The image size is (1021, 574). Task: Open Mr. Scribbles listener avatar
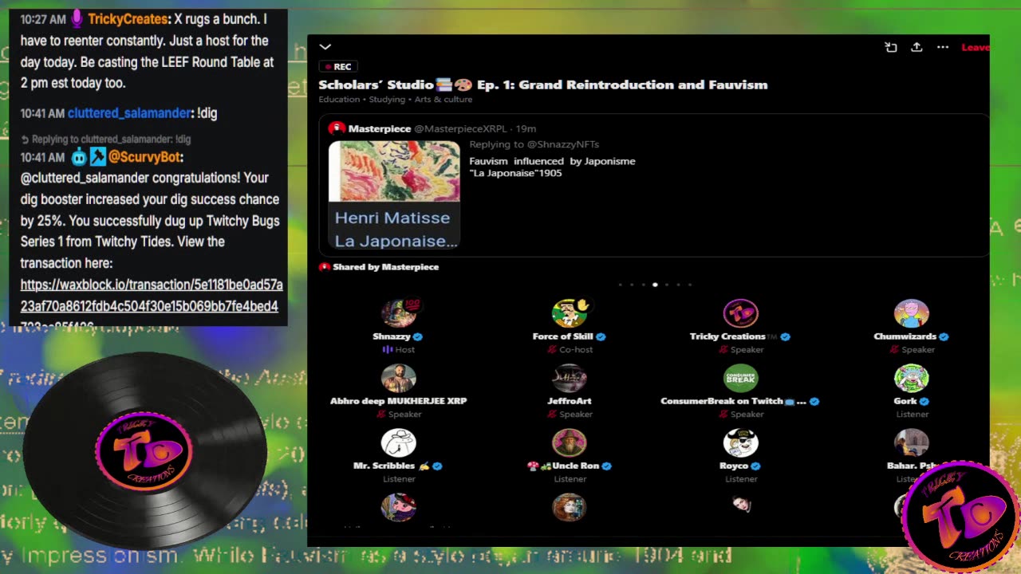[399, 442]
